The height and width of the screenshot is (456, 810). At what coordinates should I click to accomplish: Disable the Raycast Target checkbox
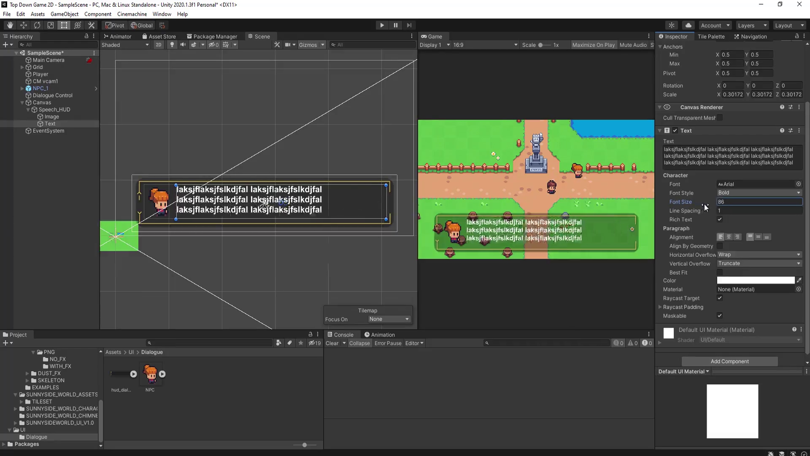720,298
